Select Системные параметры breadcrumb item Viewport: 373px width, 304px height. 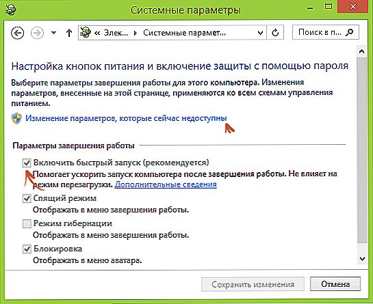(184, 33)
